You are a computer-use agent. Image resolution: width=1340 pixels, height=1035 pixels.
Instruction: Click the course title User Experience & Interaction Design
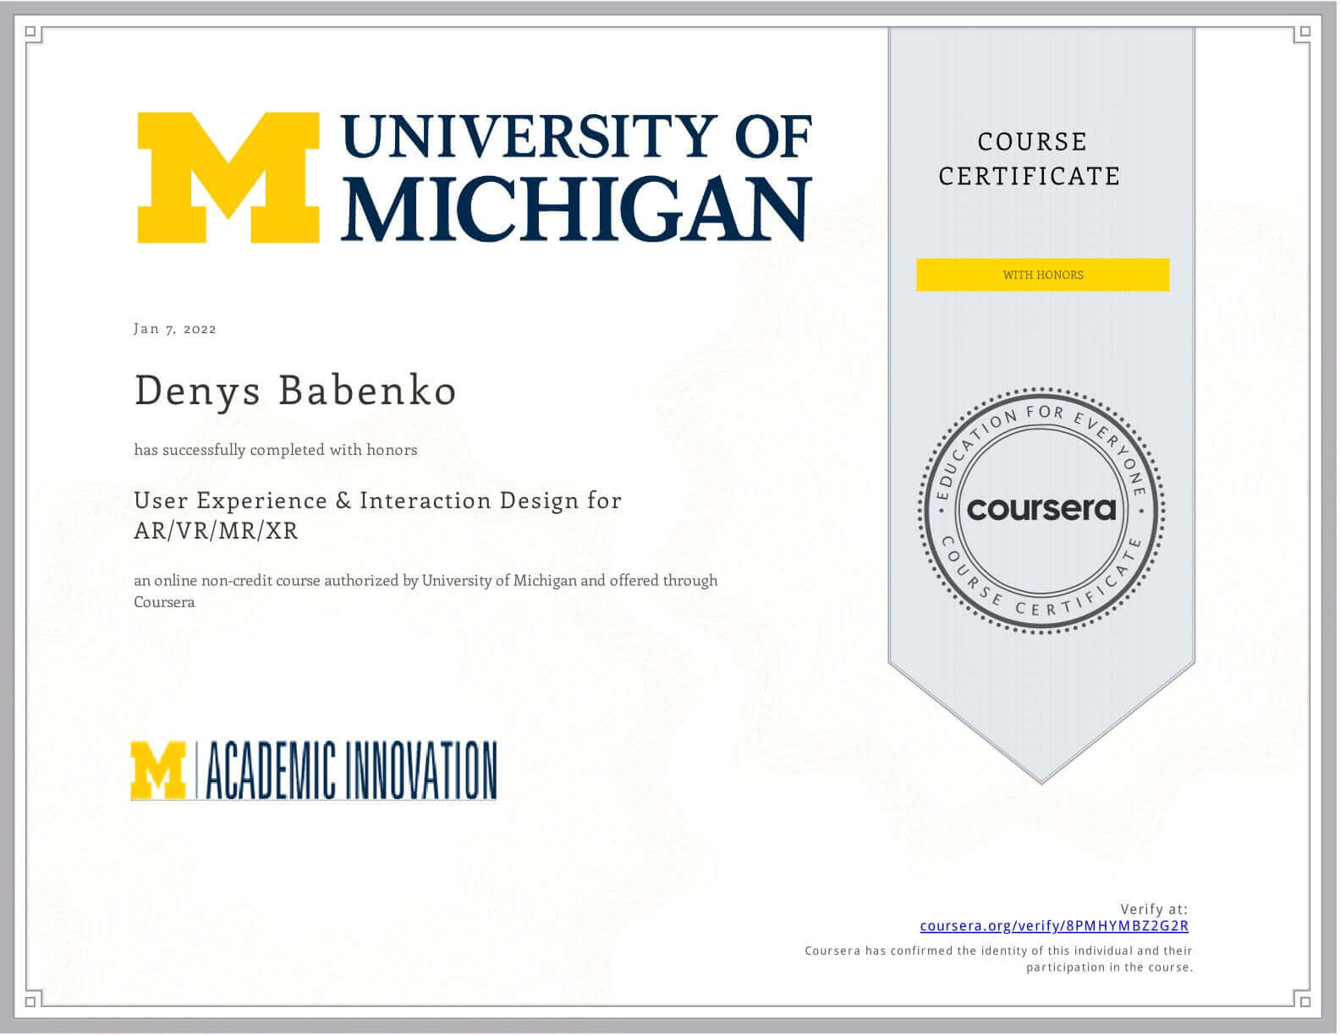coord(378,516)
